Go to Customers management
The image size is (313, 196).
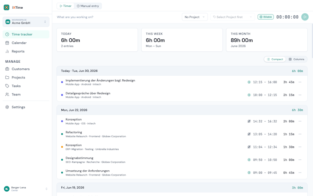26,69
